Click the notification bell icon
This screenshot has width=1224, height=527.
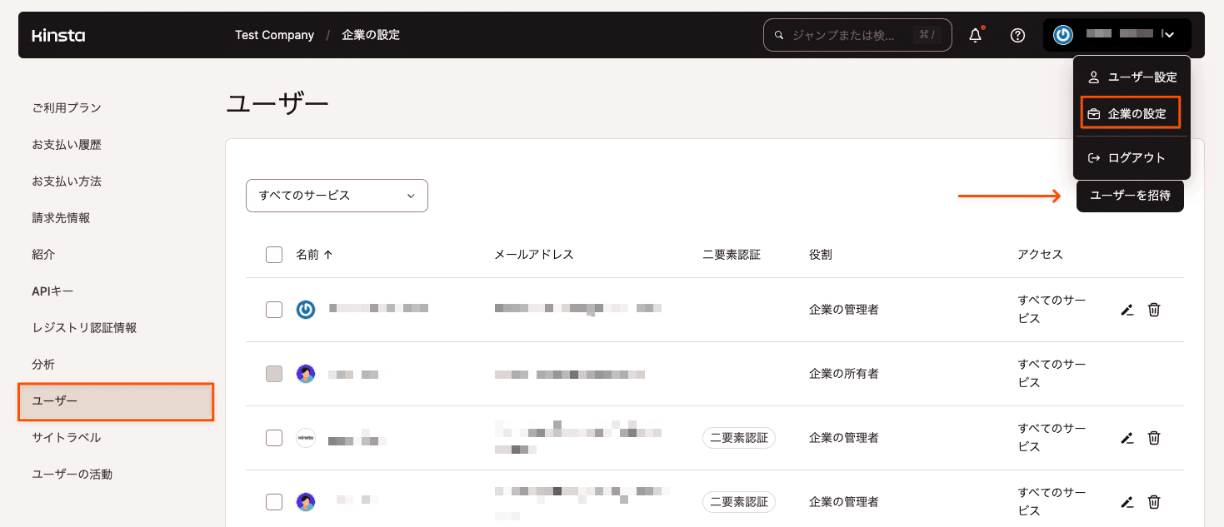pyautogui.click(x=975, y=34)
